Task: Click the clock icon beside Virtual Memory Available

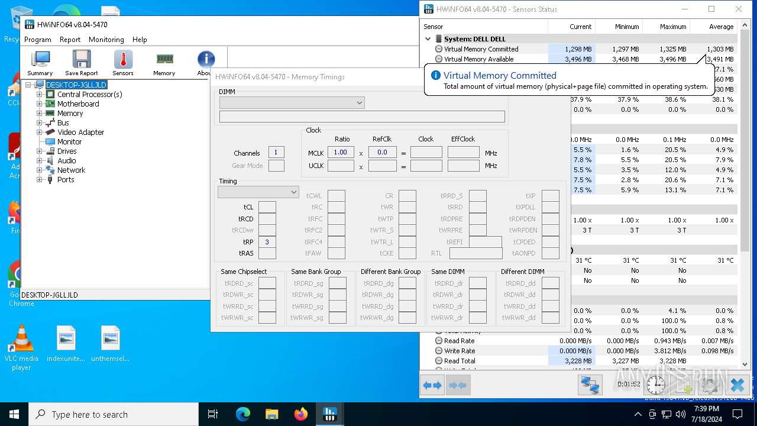Action: pyautogui.click(x=439, y=59)
